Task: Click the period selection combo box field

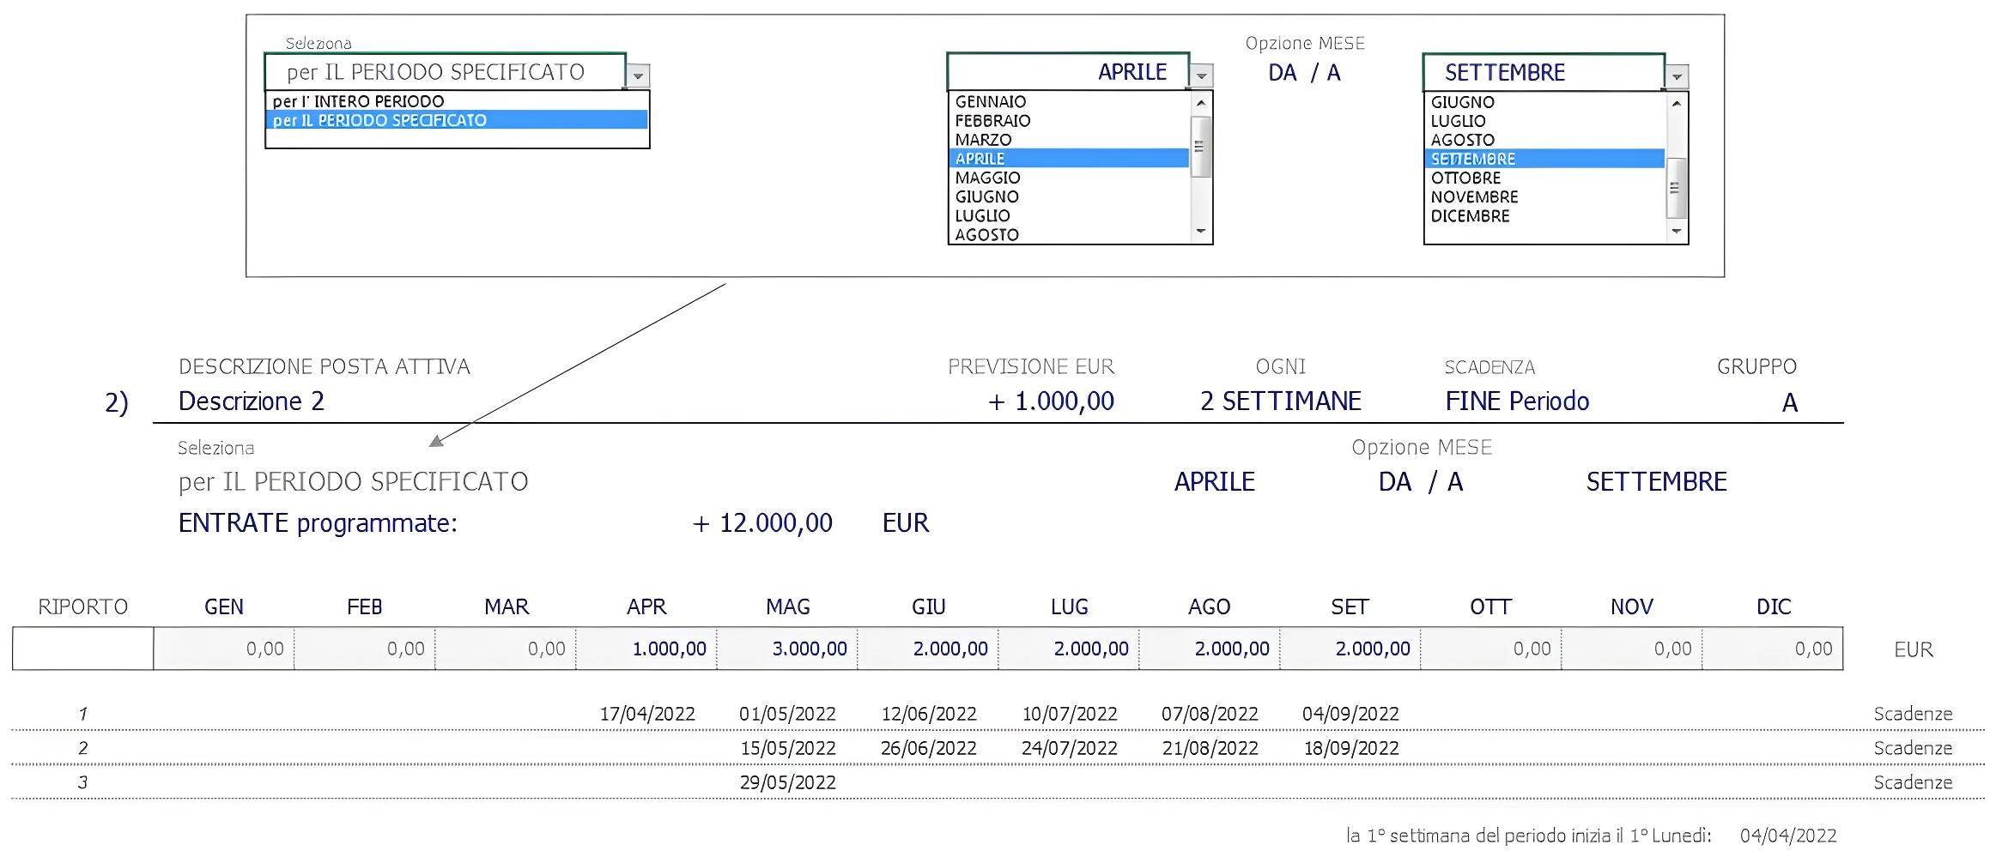Action: coord(446,72)
